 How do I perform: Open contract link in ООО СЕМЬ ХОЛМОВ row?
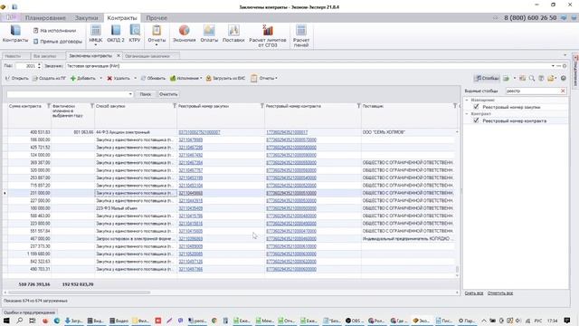pos(287,132)
